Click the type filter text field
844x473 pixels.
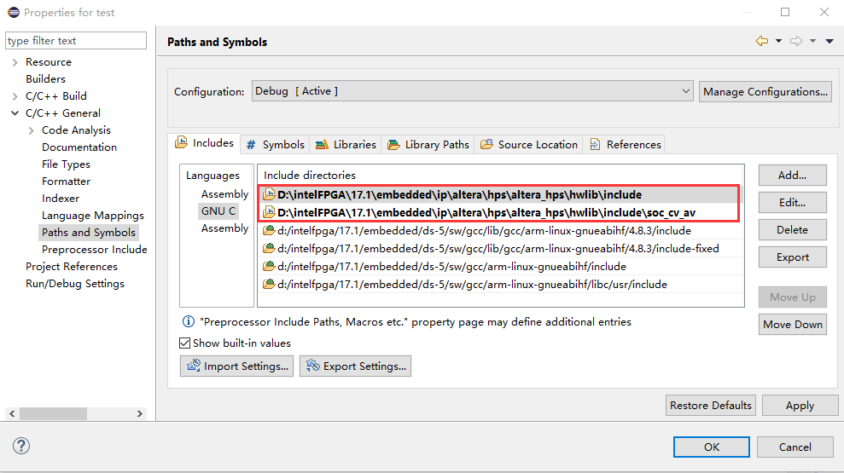[76, 41]
